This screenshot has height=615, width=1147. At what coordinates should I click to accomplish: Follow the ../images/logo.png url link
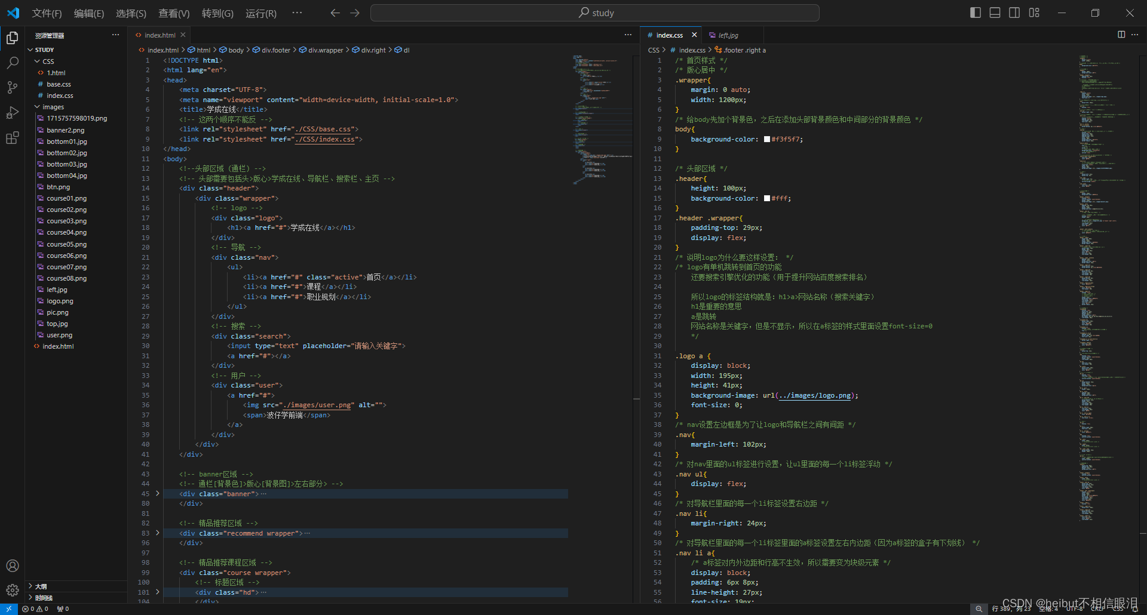(815, 395)
